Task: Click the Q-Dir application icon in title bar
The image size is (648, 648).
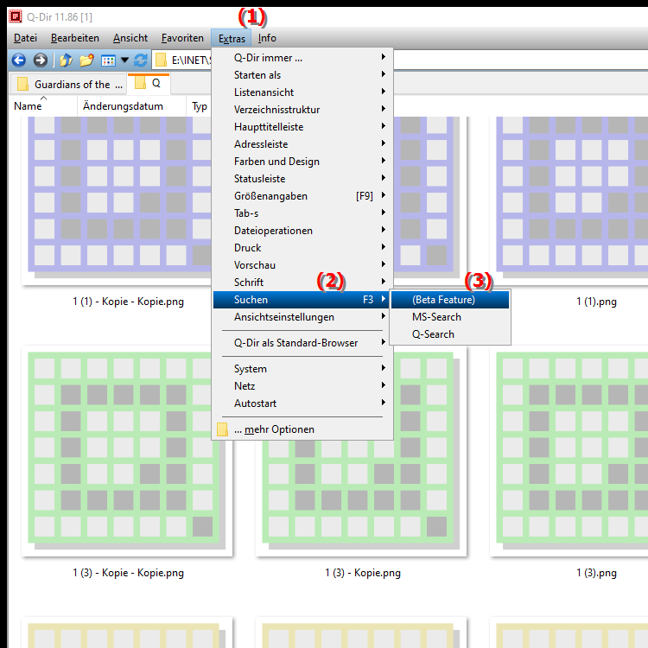Action: 16,16
